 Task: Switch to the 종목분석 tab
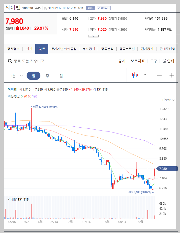point(106,49)
